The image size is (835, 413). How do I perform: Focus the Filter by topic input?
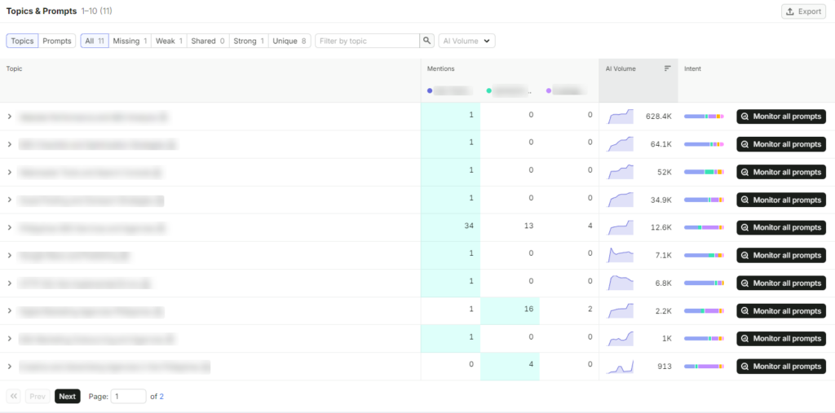pyautogui.click(x=368, y=41)
